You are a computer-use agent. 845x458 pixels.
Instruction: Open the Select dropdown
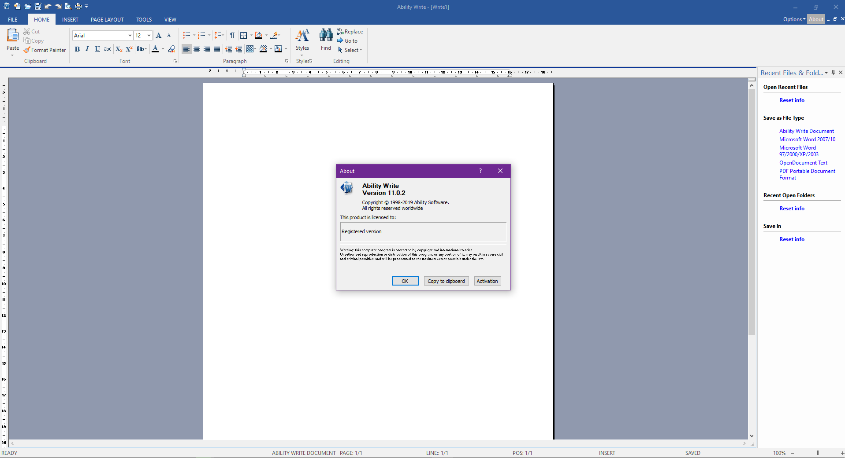pyautogui.click(x=350, y=50)
